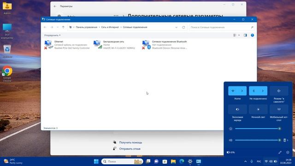This screenshot has height=166, width=295.
Task: Open address bar history dropdown
Action: 176,27
